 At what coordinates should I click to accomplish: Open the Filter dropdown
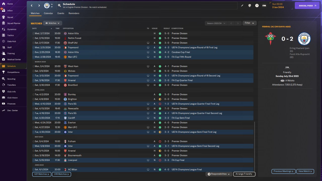(249, 23)
